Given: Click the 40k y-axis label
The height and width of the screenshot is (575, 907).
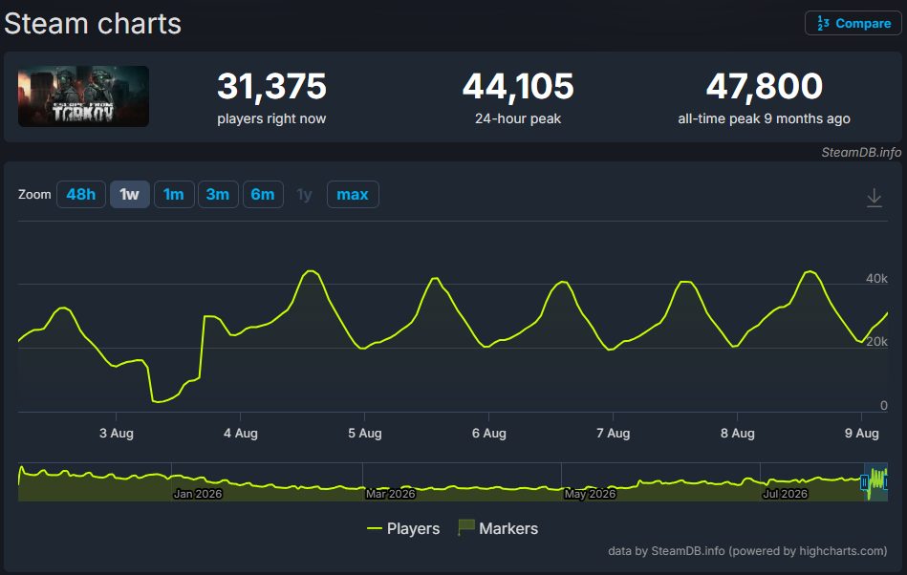Looking at the screenshot, I should pyautogui.click(x=876, y=279).
